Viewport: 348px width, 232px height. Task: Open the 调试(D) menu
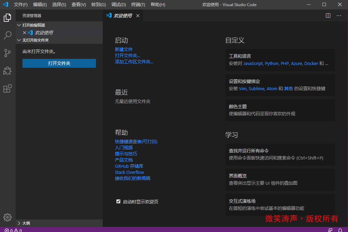pos(118,5)
